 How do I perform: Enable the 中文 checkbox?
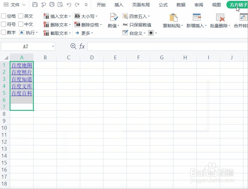pyautogui.click(x=21, y=24)
